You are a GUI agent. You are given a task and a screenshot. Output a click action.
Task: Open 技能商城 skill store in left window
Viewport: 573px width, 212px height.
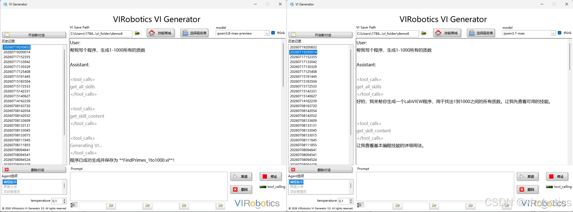(161, 33)
